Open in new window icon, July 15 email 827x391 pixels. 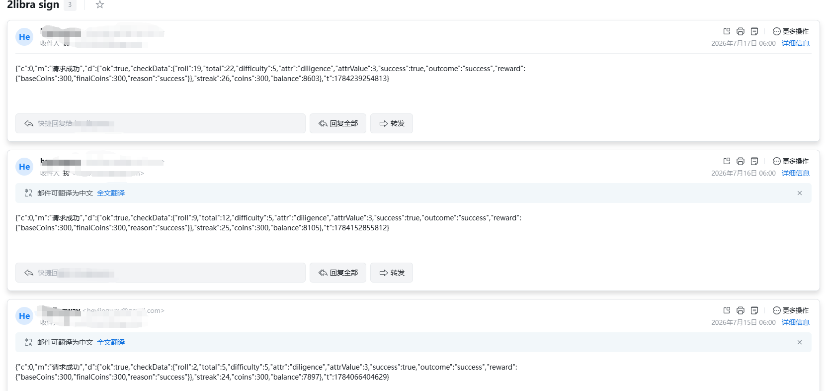pyautogui.click(x=727, y=310)
